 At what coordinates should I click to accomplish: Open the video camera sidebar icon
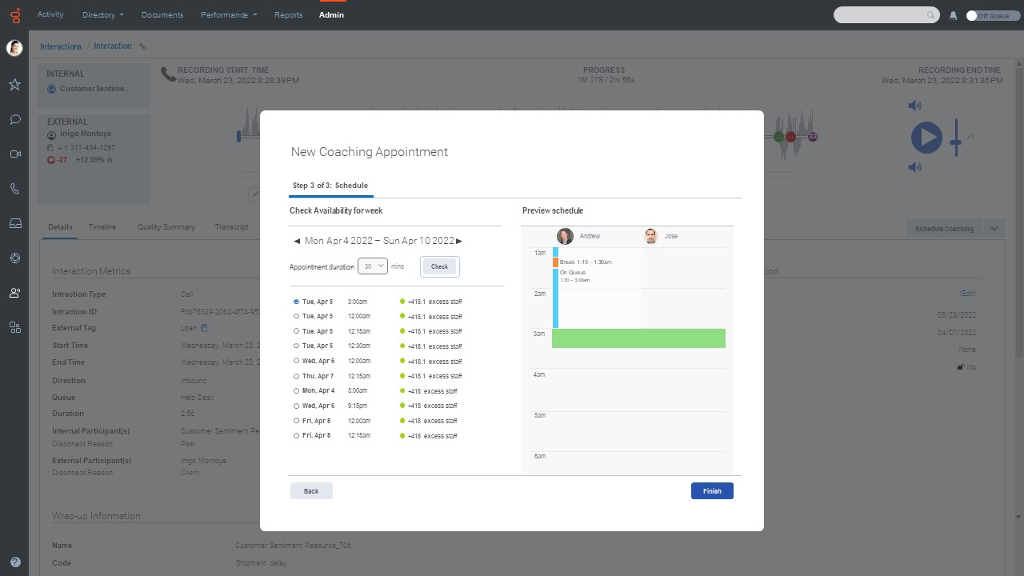(14, 154)
